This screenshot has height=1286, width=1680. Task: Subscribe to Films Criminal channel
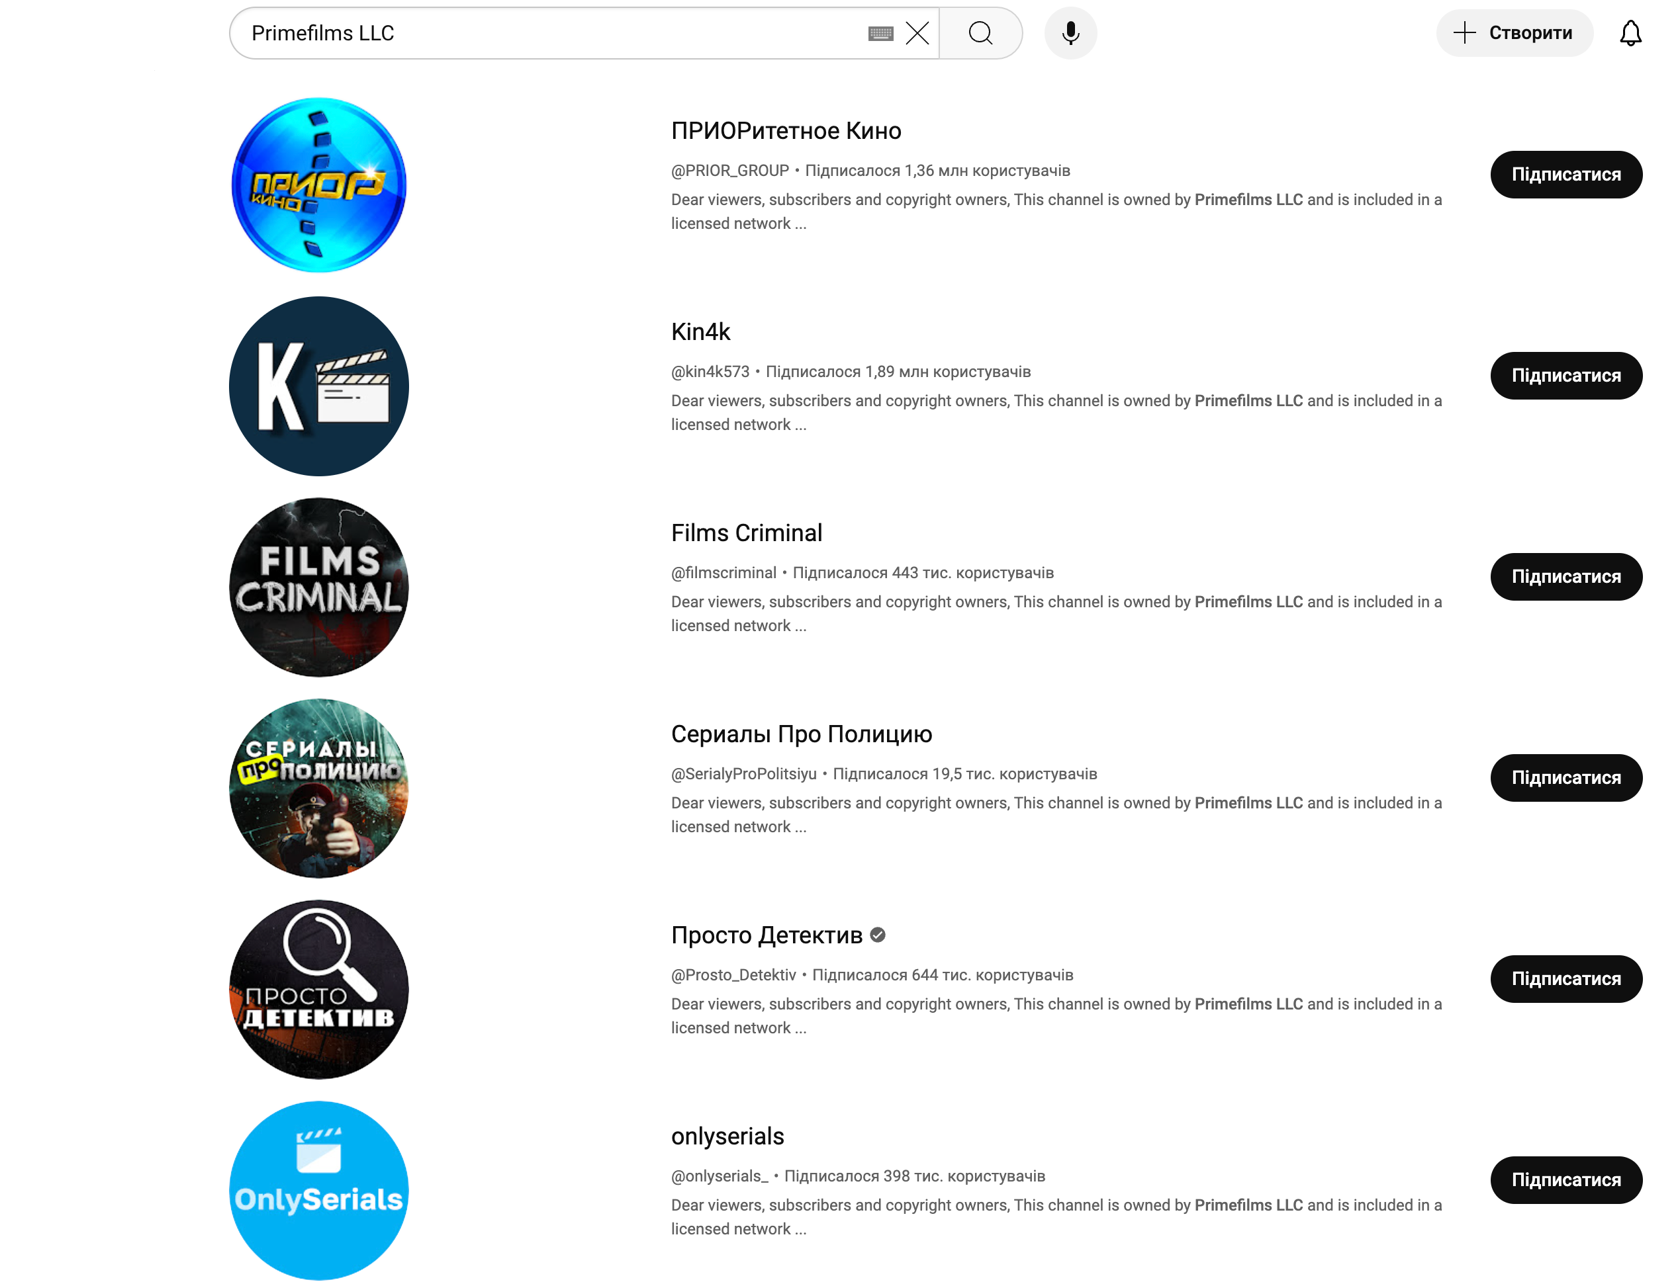[1565, 576]
